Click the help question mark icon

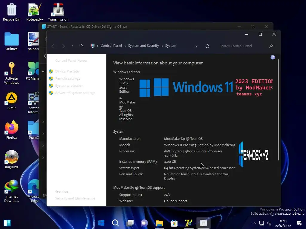pyautogui.click(x=273, y=57)
